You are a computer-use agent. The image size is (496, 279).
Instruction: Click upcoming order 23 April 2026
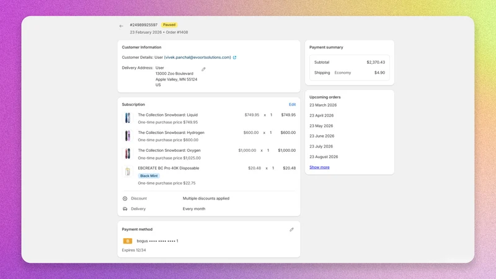coord(321,115)
